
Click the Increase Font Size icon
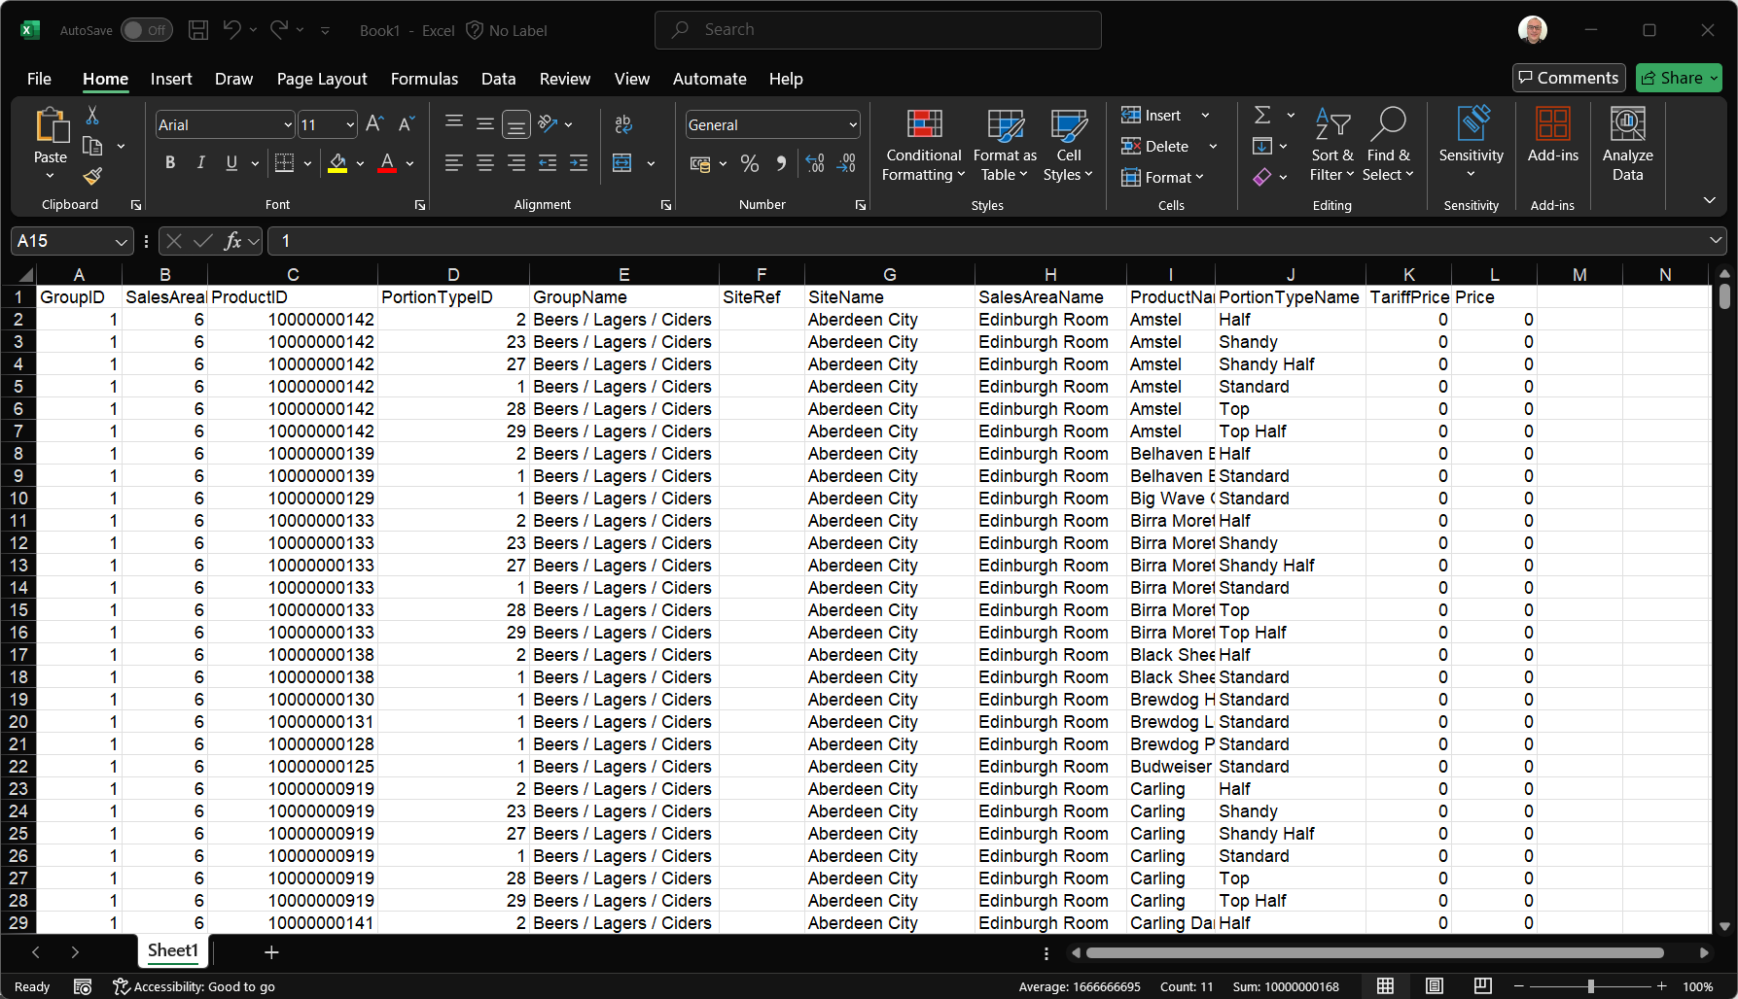374,123
